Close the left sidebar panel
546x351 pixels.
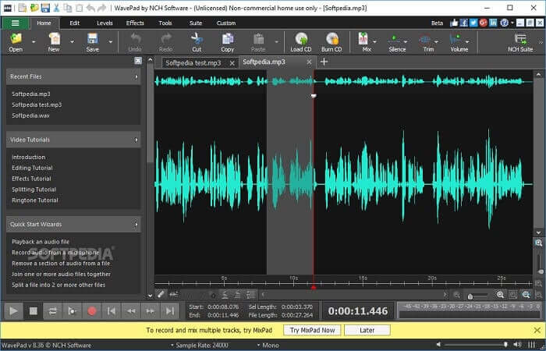point(138,60)
